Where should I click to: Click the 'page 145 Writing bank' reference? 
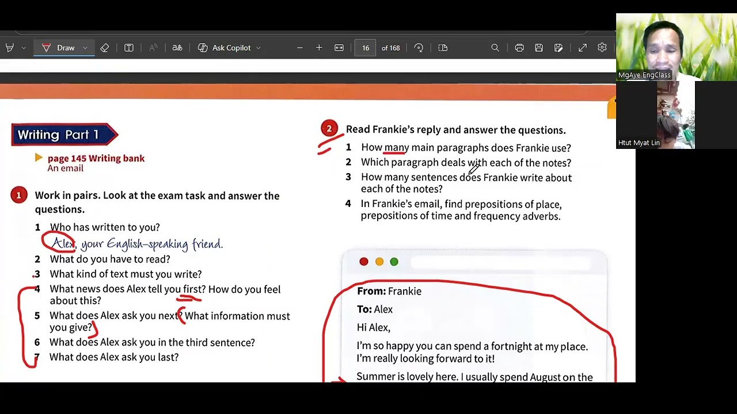point(96,158)
